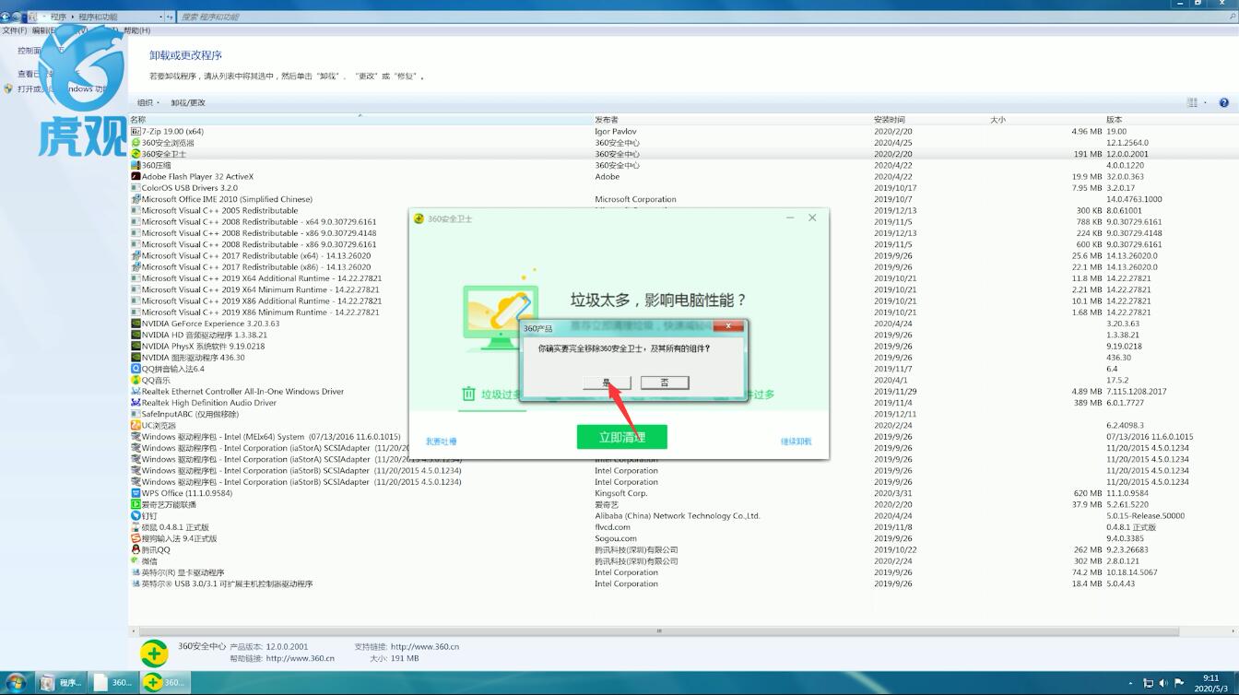Select the 微信 program icon
1239x695 pixels.
point(136,560)
